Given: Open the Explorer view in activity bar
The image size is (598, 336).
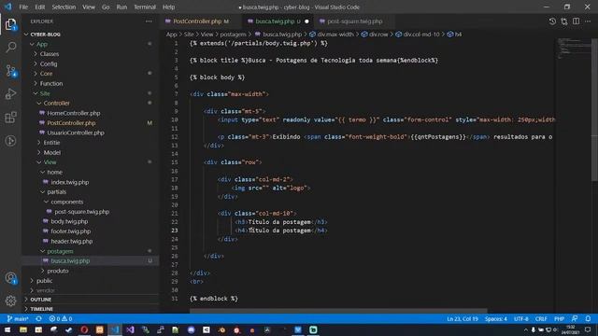Looking at the screenshot, I should 10,24.
